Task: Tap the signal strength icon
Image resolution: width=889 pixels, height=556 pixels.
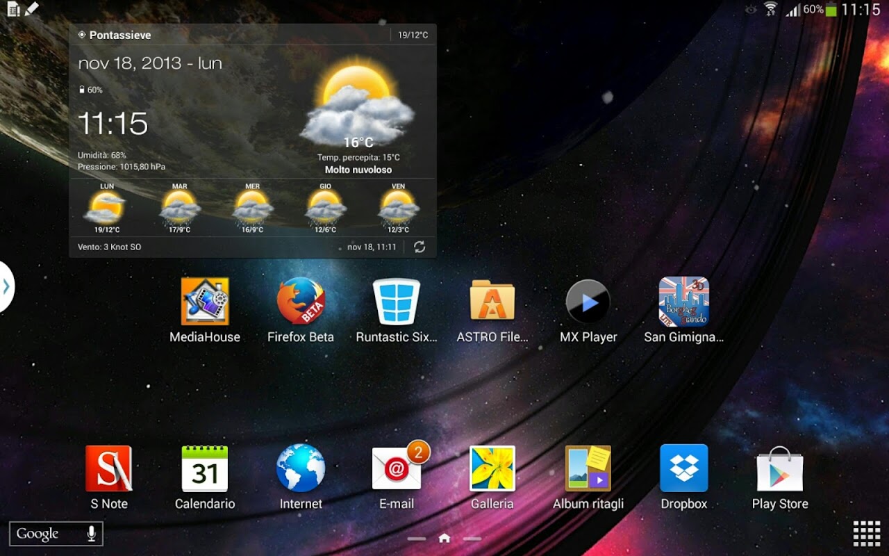Action: 792,10
